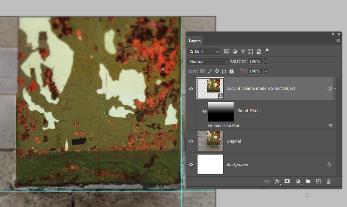347x207 pixels.
Task: Open Gaussian Blur blending options icon
Action: click(330, 126)
